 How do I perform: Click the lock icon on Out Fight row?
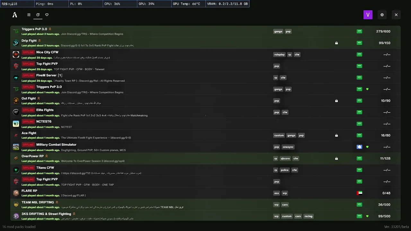tap(337, 101)
